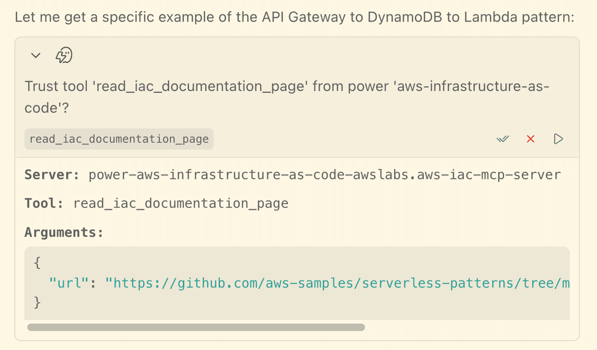Click the horizontal scrollbar under arguments
The image size is (597, 350).
pyautogui.click(x=196, y=327)
